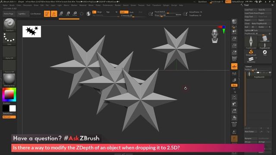The image size is (276, 155).
Task: Select the Move transform tool
Action: coord(61,14)
